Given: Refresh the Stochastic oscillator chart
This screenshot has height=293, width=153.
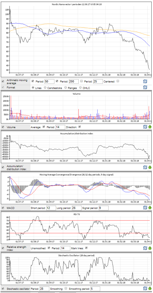Looking at the screenshot, I should (145, 289).
